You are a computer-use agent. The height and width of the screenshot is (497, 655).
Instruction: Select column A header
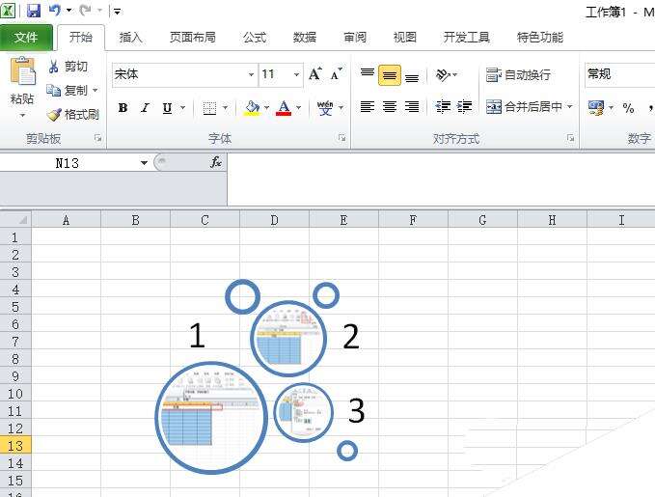pyautogui.click(x=66, y=220)
